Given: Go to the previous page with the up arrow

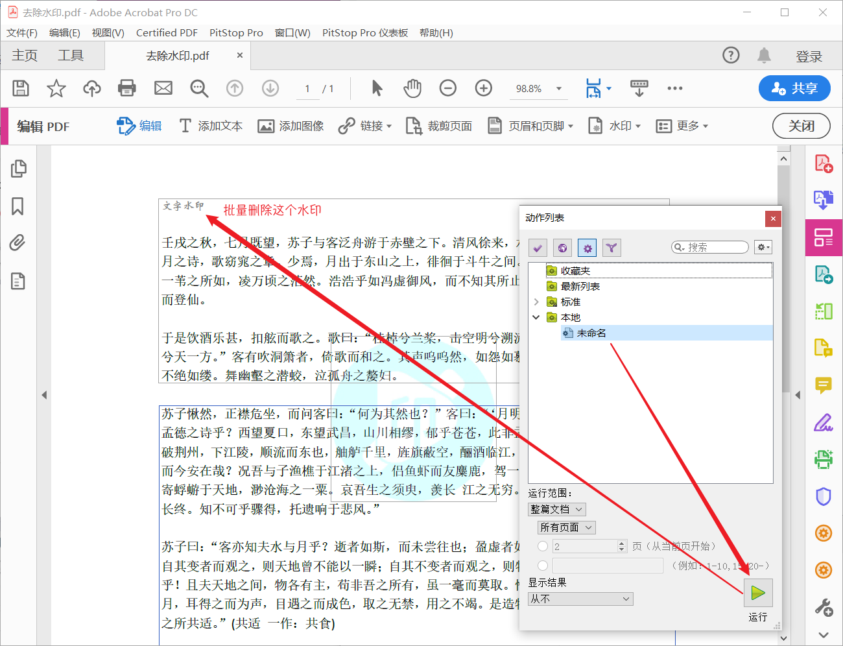Looking at the screenshot, I should (x=235, y=88).
